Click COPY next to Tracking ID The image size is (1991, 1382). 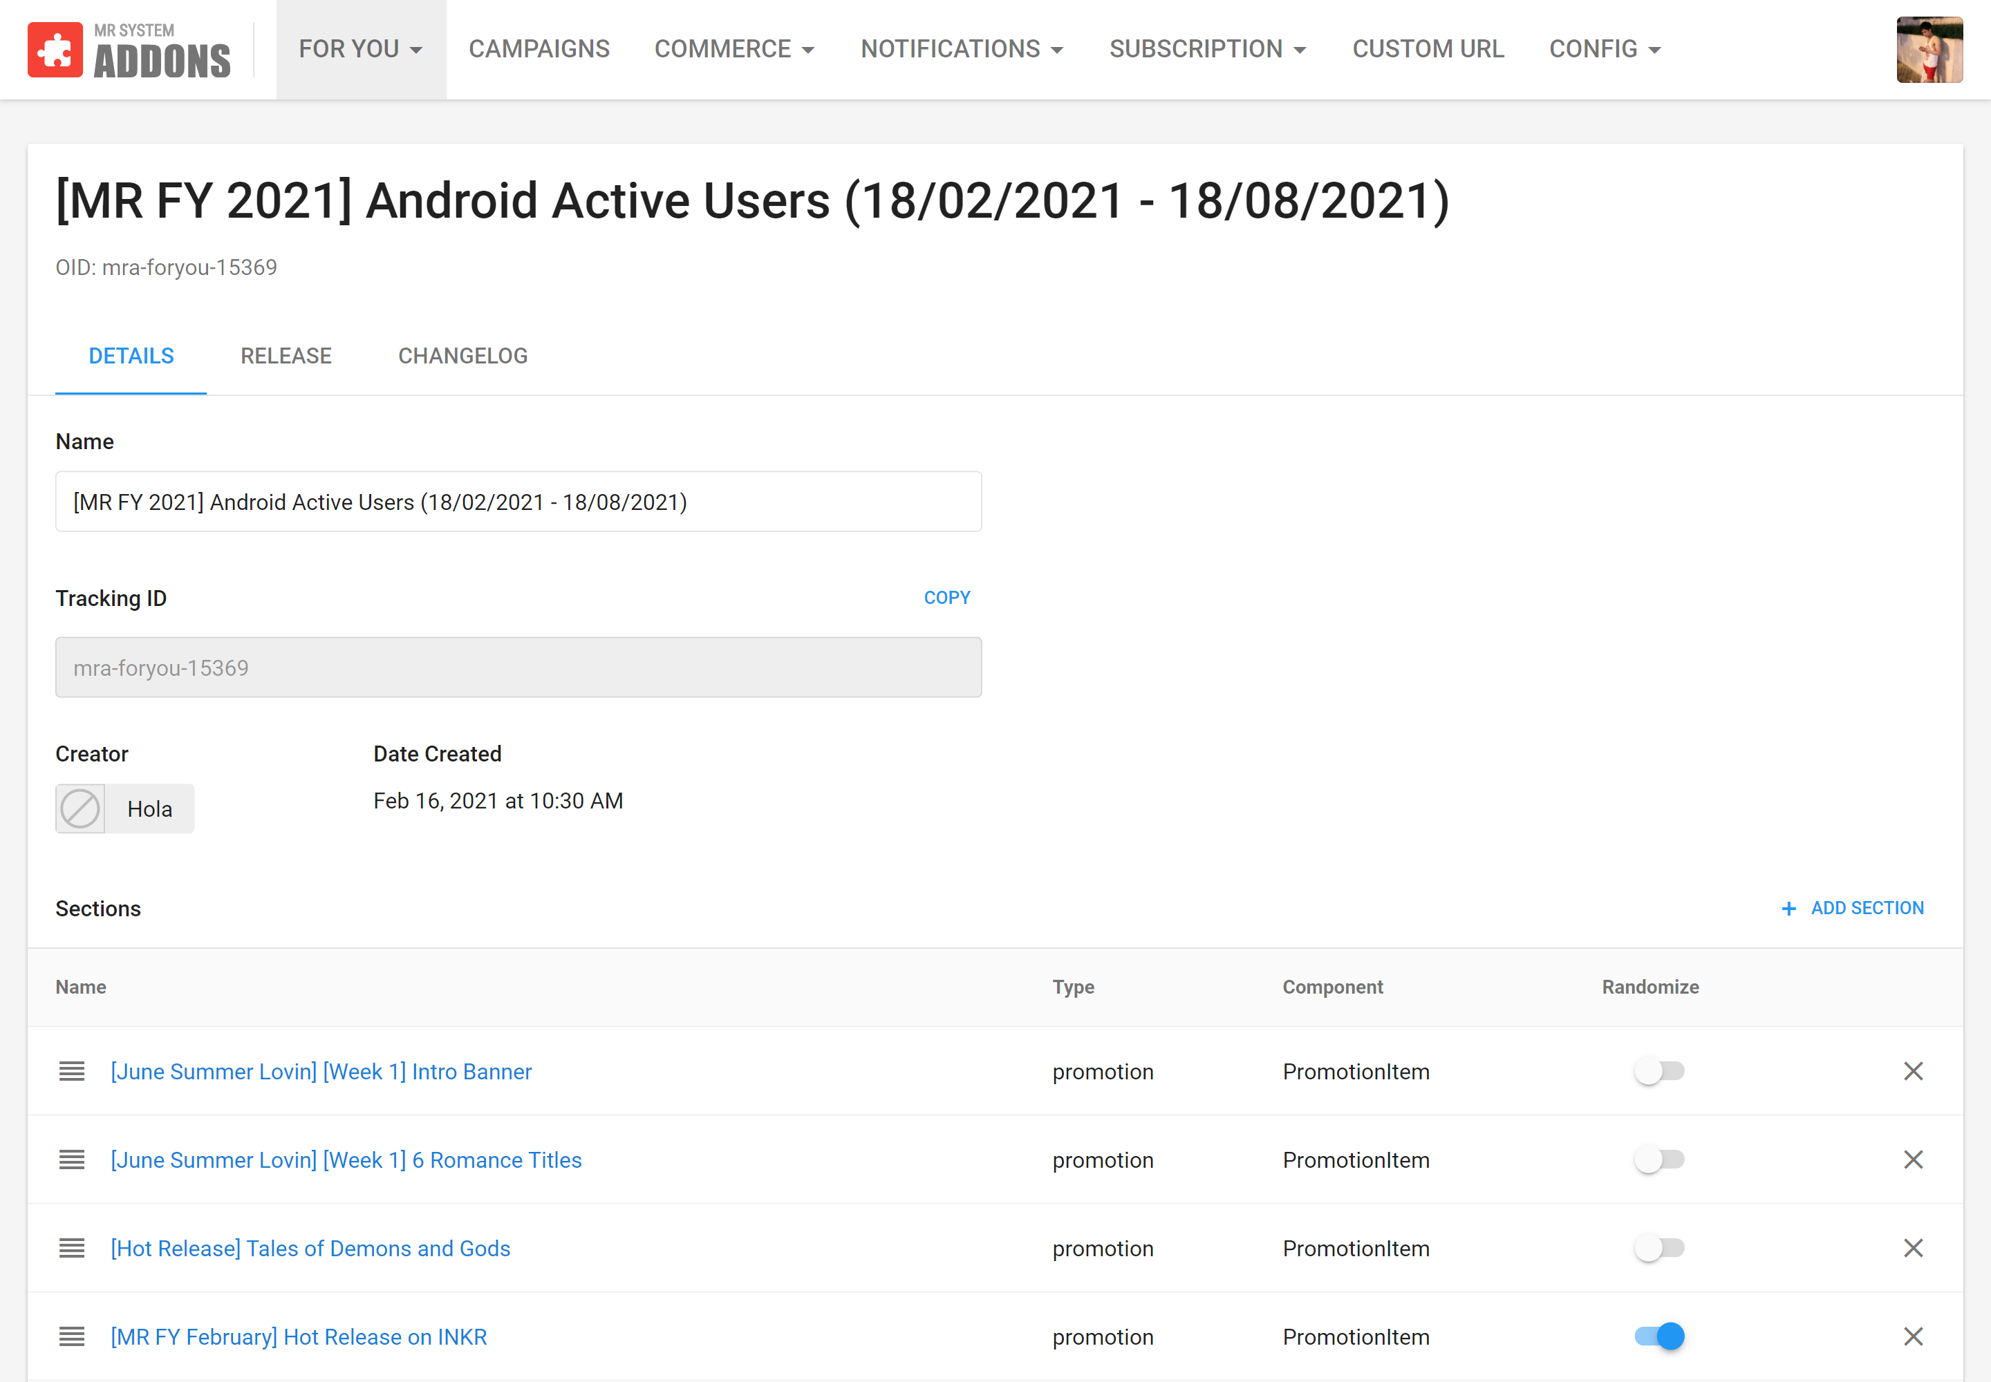tap(946, 598)
